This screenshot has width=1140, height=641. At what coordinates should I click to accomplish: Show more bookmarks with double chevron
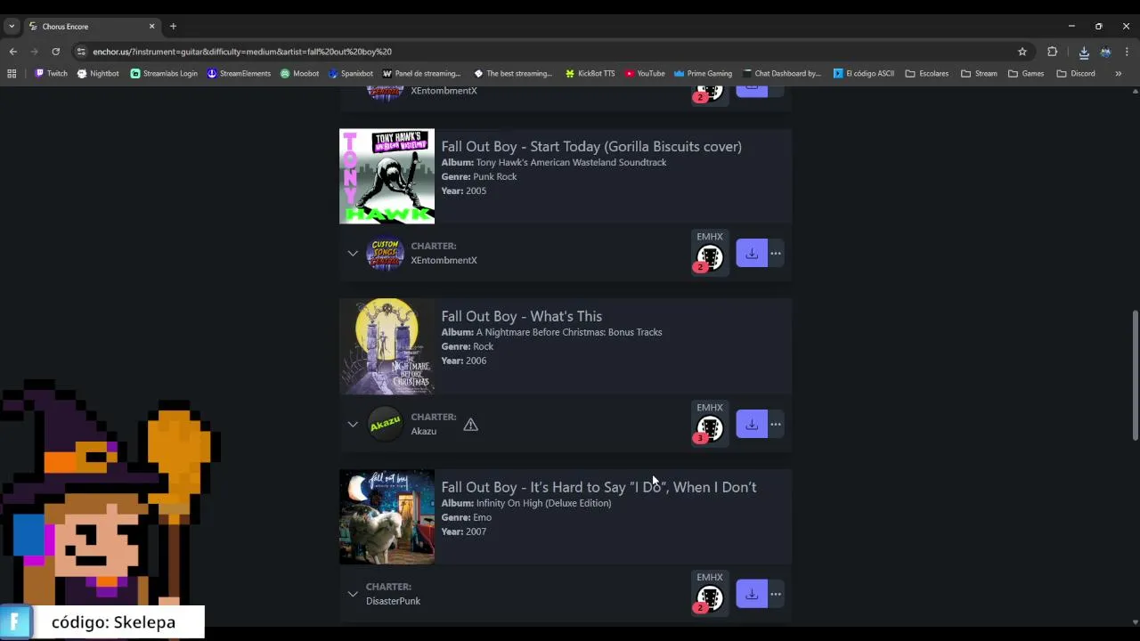coord(1119,74)
